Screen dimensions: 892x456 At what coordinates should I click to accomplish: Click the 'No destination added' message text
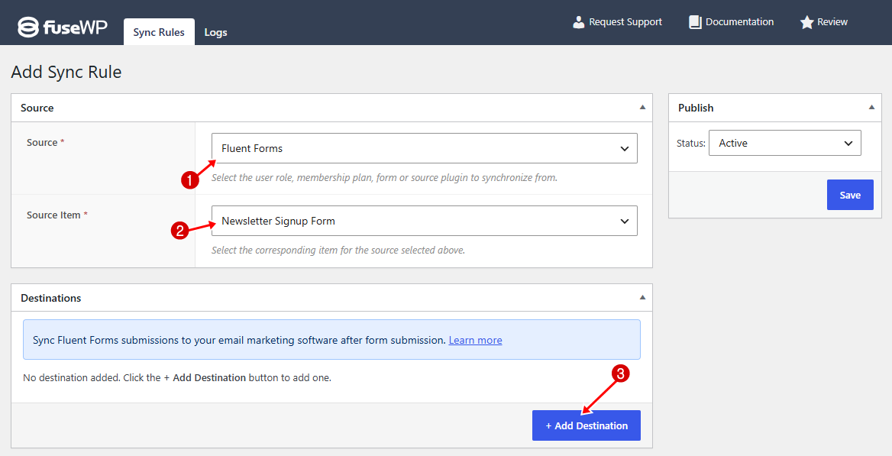point(177,377)
